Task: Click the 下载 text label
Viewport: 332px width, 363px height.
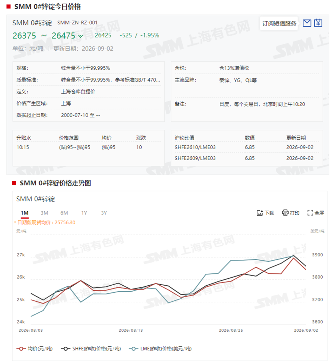Action: pos(269,213)
